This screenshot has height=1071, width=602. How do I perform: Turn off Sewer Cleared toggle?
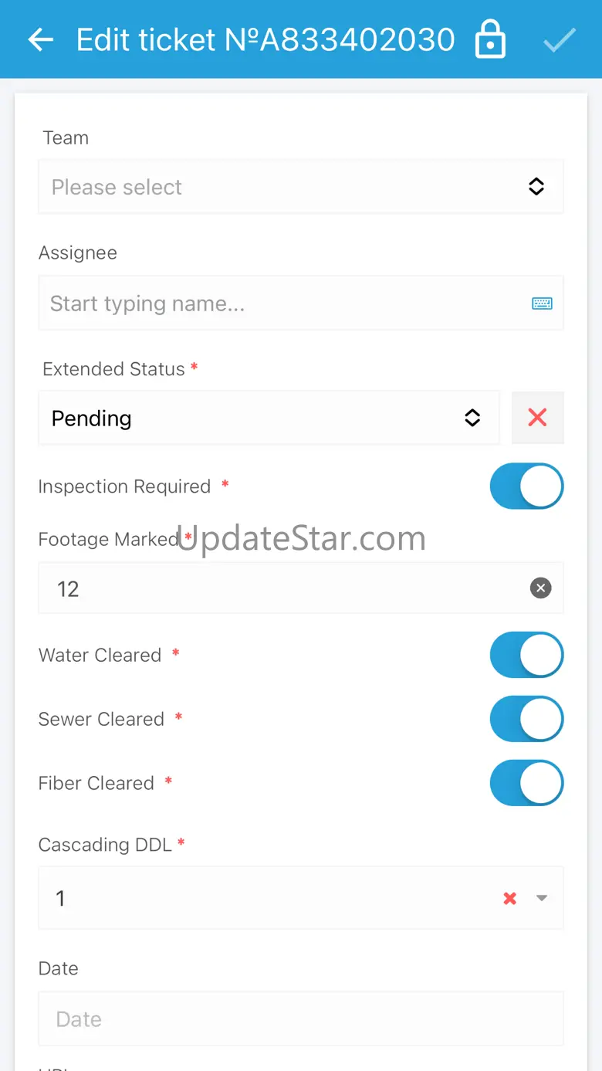[526, 719]
